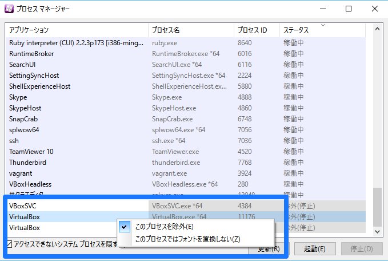Image resolution: width=388 pixels, height=261 pixels.
Task: Click process name VBoxSVC.exe *64
Action: pos(177,206)
